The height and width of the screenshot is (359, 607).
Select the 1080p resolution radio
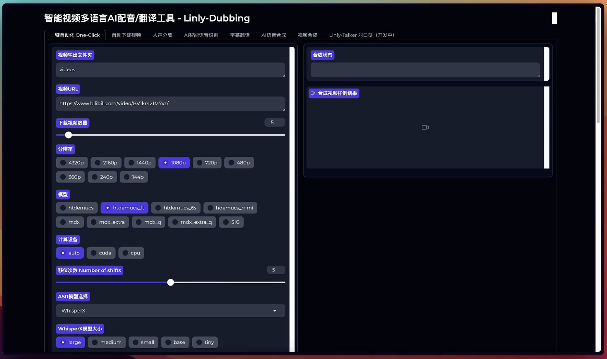(174, 163)
